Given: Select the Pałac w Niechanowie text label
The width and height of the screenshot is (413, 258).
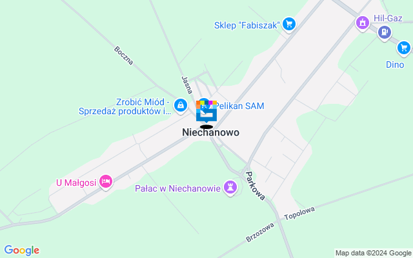Looking at the screenshot, I should [x=177, y=188].
